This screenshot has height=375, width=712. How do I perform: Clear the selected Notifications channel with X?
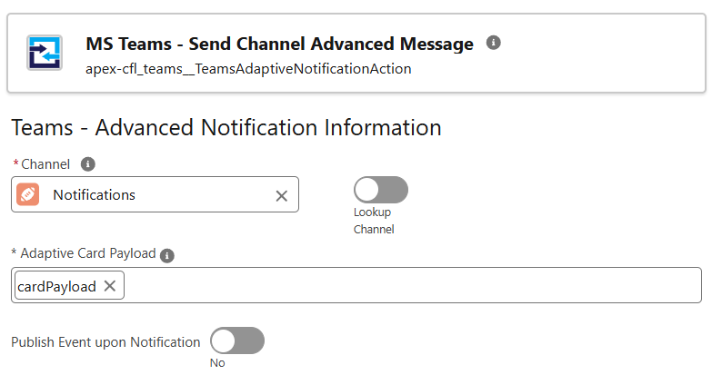[x=282, y=195]
